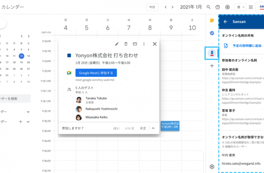This screenshot has height=173, width=264.
Task: Go to the next week in the header
Action: click(173, 7)
